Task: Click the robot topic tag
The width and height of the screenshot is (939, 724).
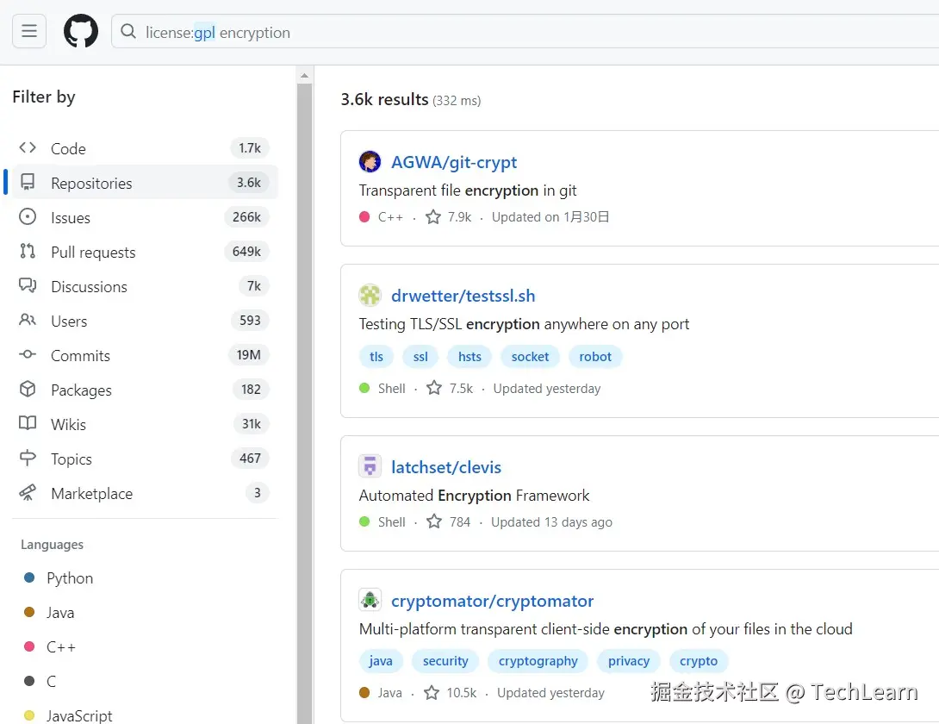Action: [x=595, y=357]
